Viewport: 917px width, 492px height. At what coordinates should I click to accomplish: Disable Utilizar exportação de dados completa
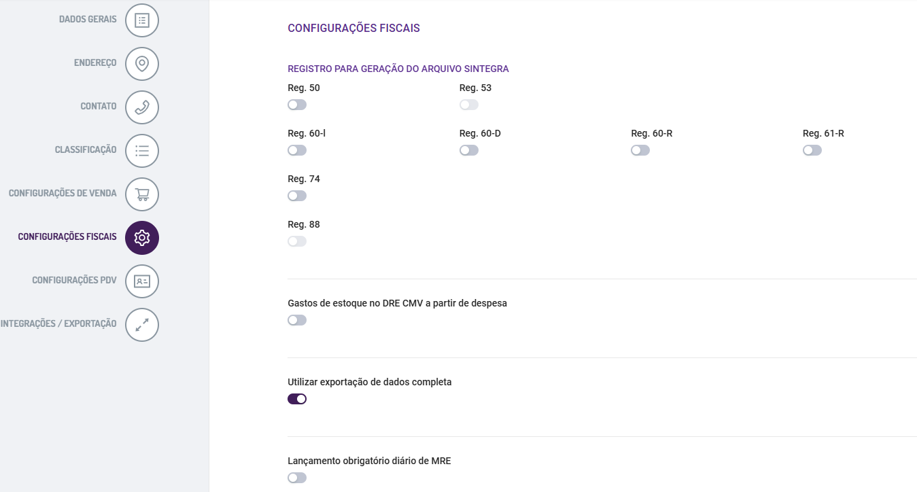coord(297,399)
